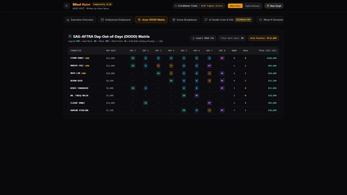Click Marcus Cole's Day 3 H cell

pos(158,66)
